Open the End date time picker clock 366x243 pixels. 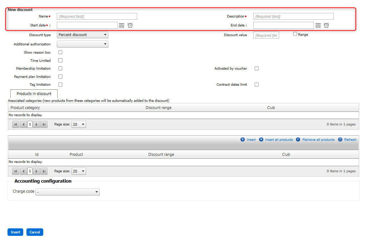pos(326,25)
